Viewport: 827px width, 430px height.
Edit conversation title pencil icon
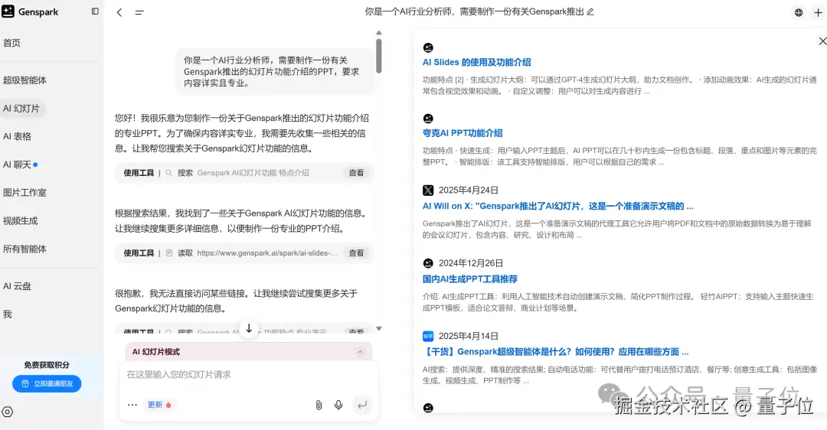pos(590,11)
